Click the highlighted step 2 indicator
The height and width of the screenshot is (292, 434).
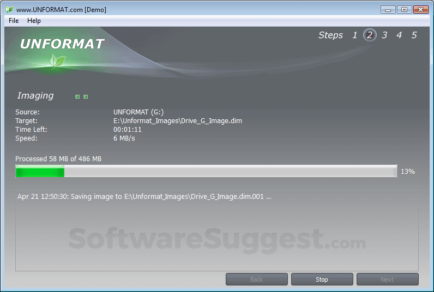[x=370, y=35]
